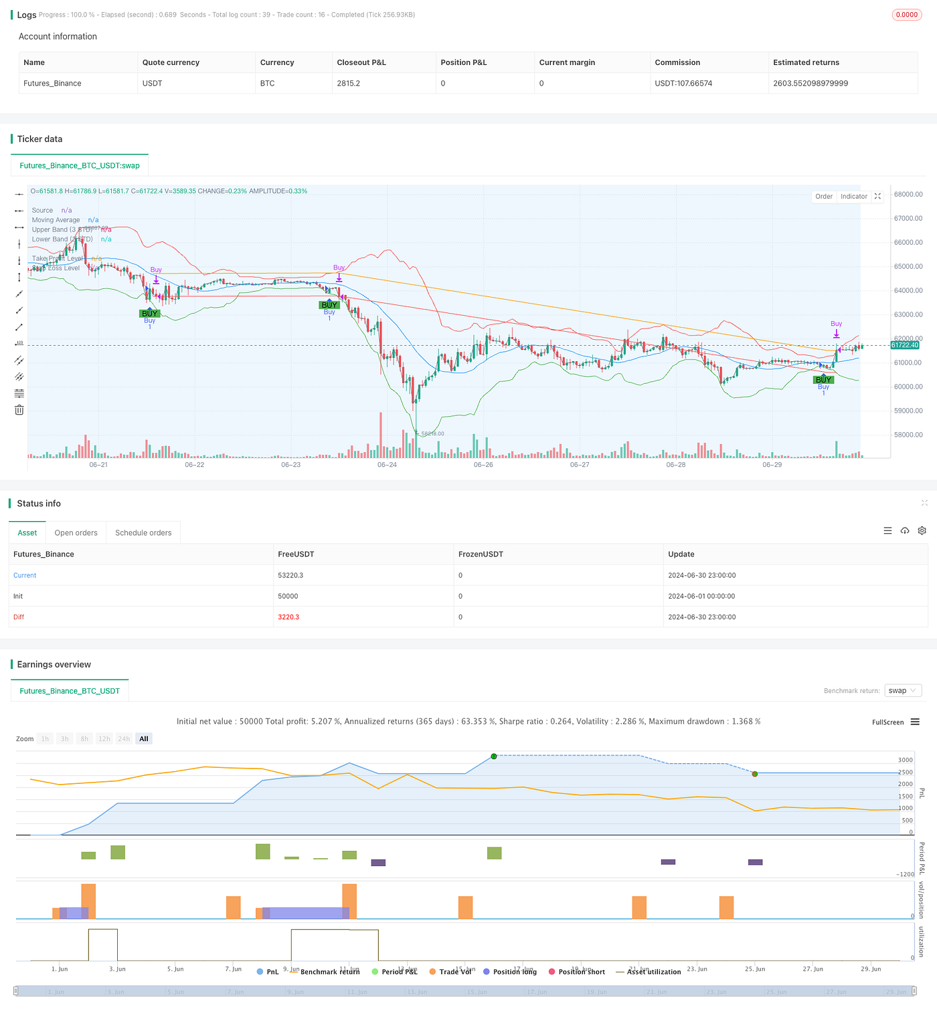Image resolution: width=937 pixels, height=1012 pixels.
Task: Open the swap benchmark return dropdown
Action: tap(903, 690)
